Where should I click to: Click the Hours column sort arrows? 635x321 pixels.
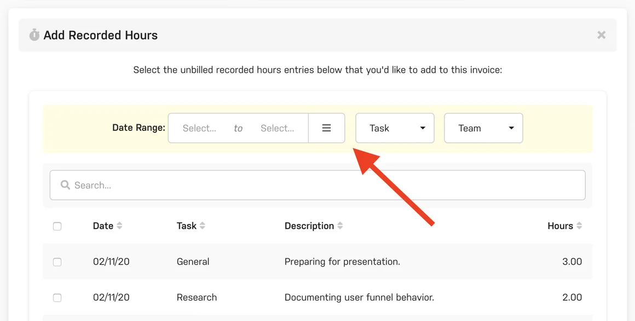[580, 225]
